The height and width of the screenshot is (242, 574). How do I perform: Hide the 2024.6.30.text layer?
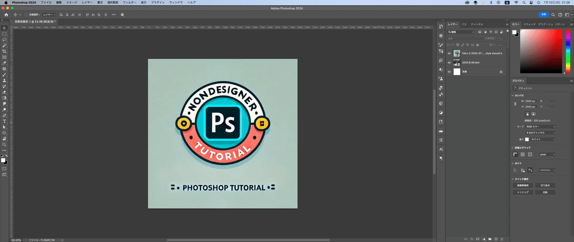click(x=449, y=62)
